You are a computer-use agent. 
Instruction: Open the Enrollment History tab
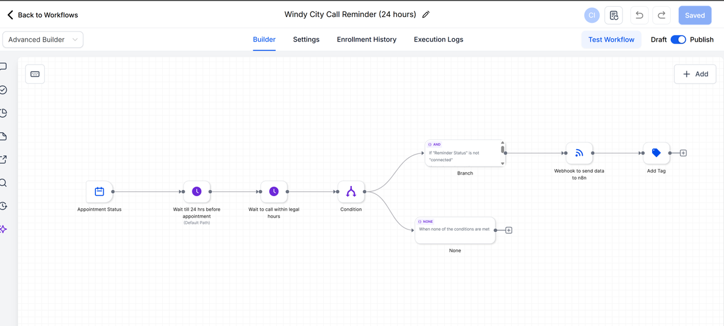tap(367, 40)
